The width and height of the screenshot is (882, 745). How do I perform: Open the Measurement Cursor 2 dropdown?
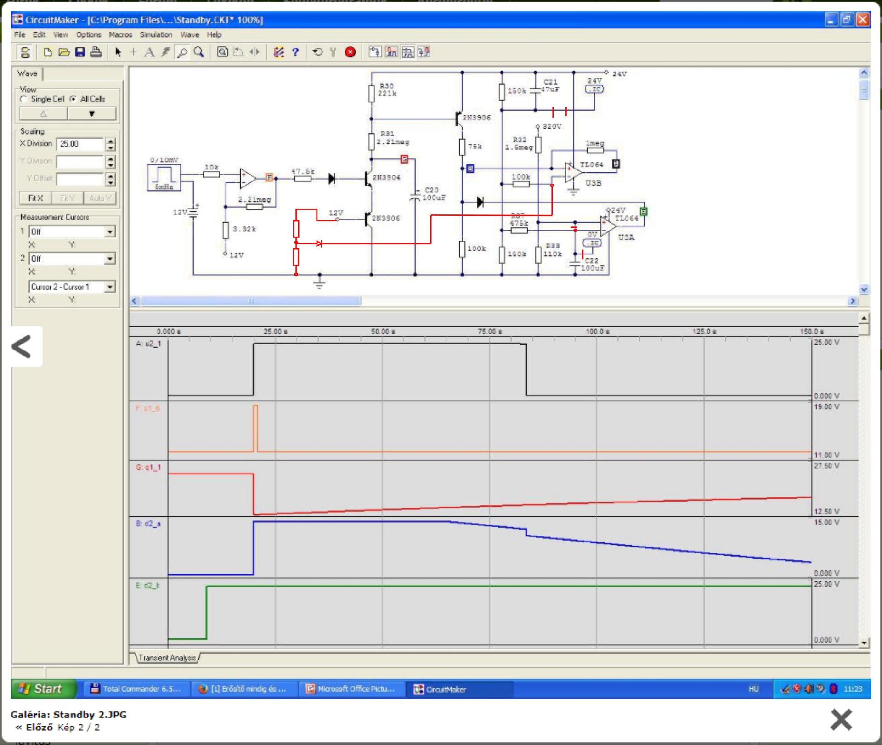[x=110, y=259]
